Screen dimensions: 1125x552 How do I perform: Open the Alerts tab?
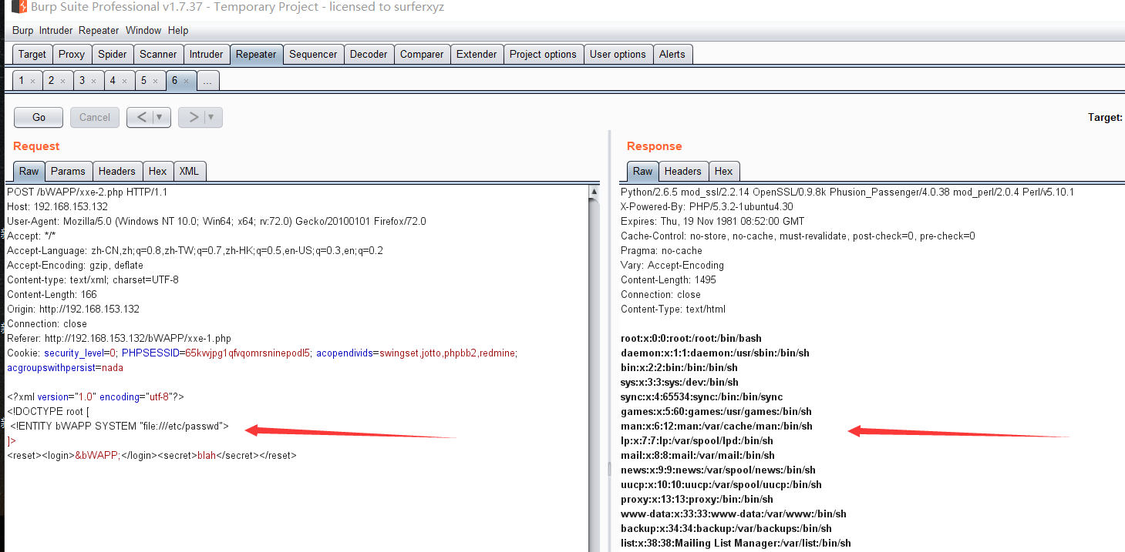(672, 55)
